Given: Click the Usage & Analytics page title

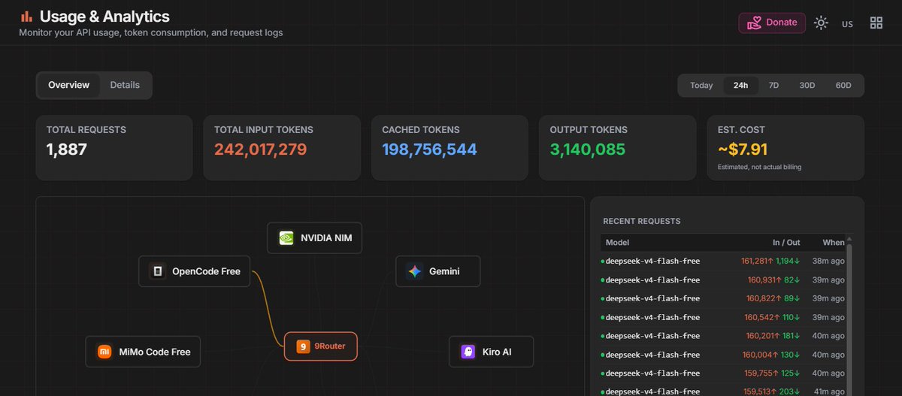Looking at the screenshot, I should (104, 16).
